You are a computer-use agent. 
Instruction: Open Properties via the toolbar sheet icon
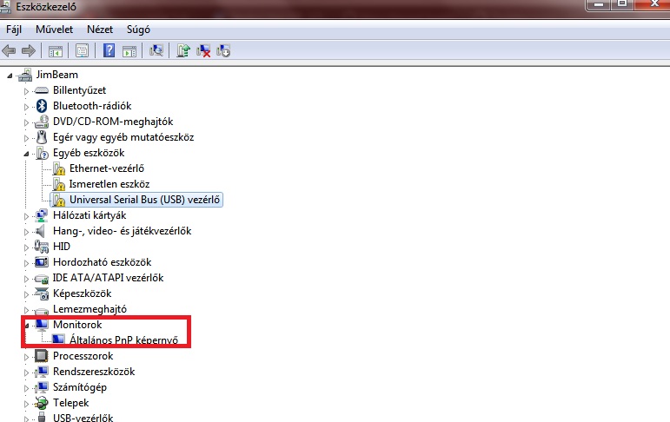tap(82, 51)
